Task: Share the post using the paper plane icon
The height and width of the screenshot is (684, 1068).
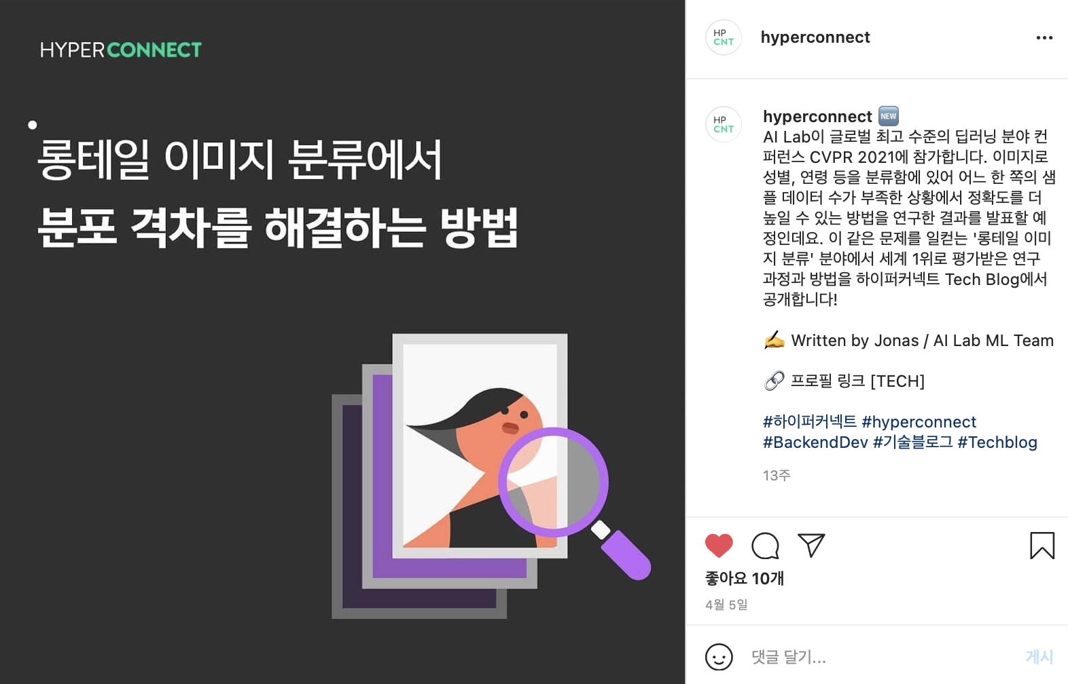Action: click(811, 545)
